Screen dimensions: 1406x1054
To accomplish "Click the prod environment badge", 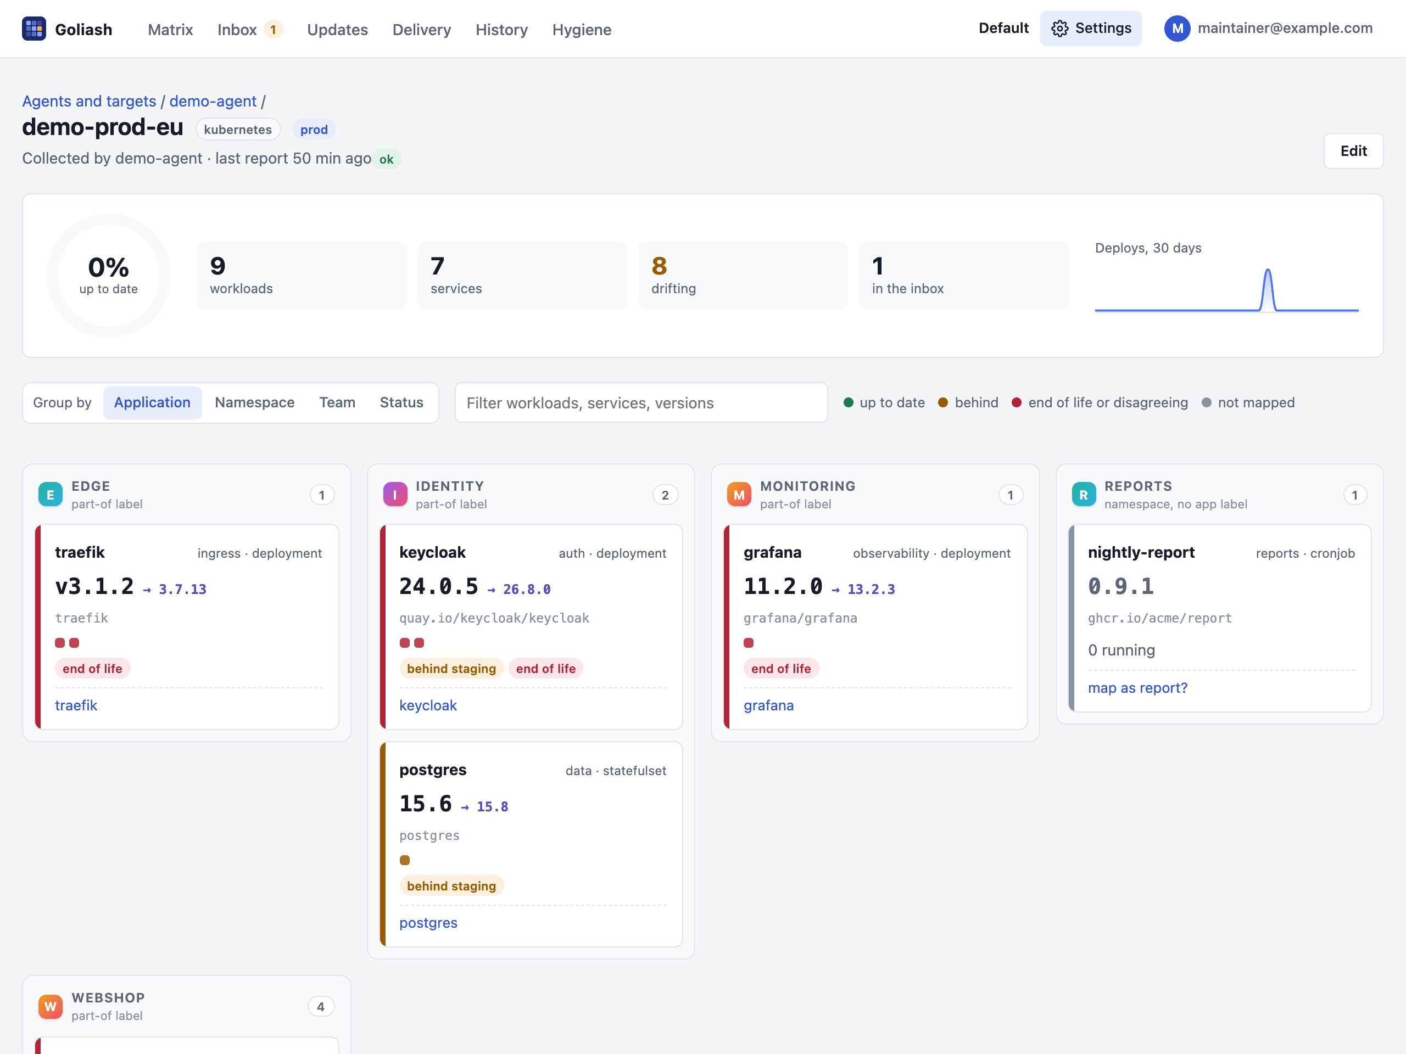I will point(314,129).
